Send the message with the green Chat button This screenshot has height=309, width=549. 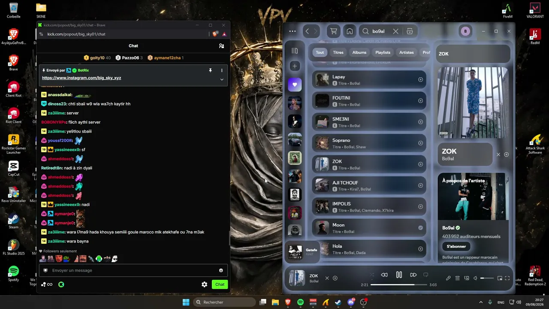[220, 285]
